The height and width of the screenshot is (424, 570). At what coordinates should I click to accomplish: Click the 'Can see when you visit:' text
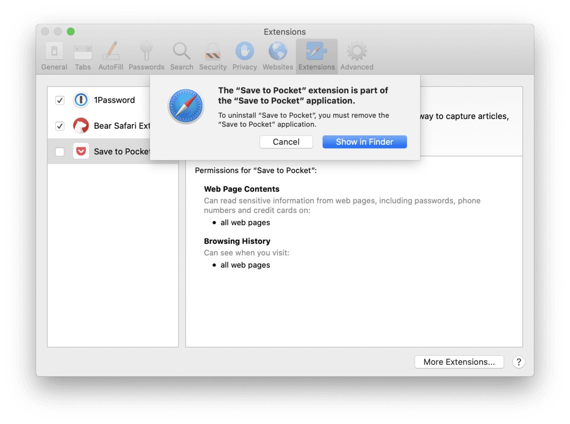tap(247, 253)
